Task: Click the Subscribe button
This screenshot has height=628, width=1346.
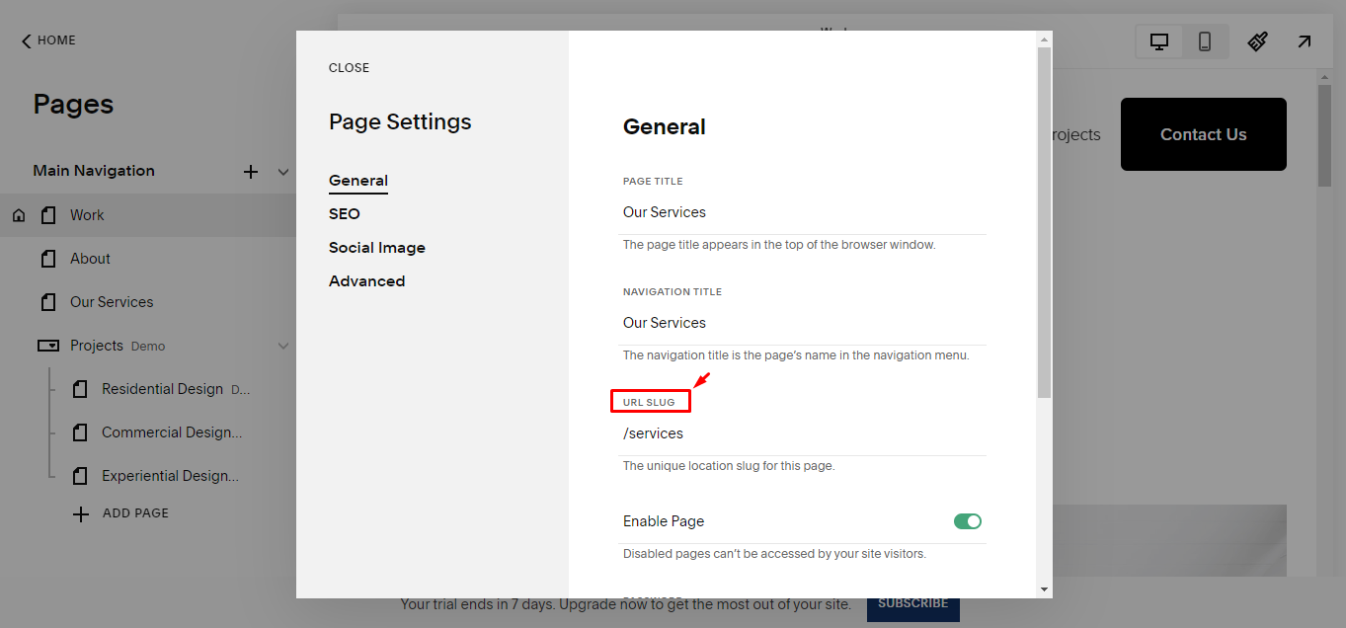Action: coord(911,602)
